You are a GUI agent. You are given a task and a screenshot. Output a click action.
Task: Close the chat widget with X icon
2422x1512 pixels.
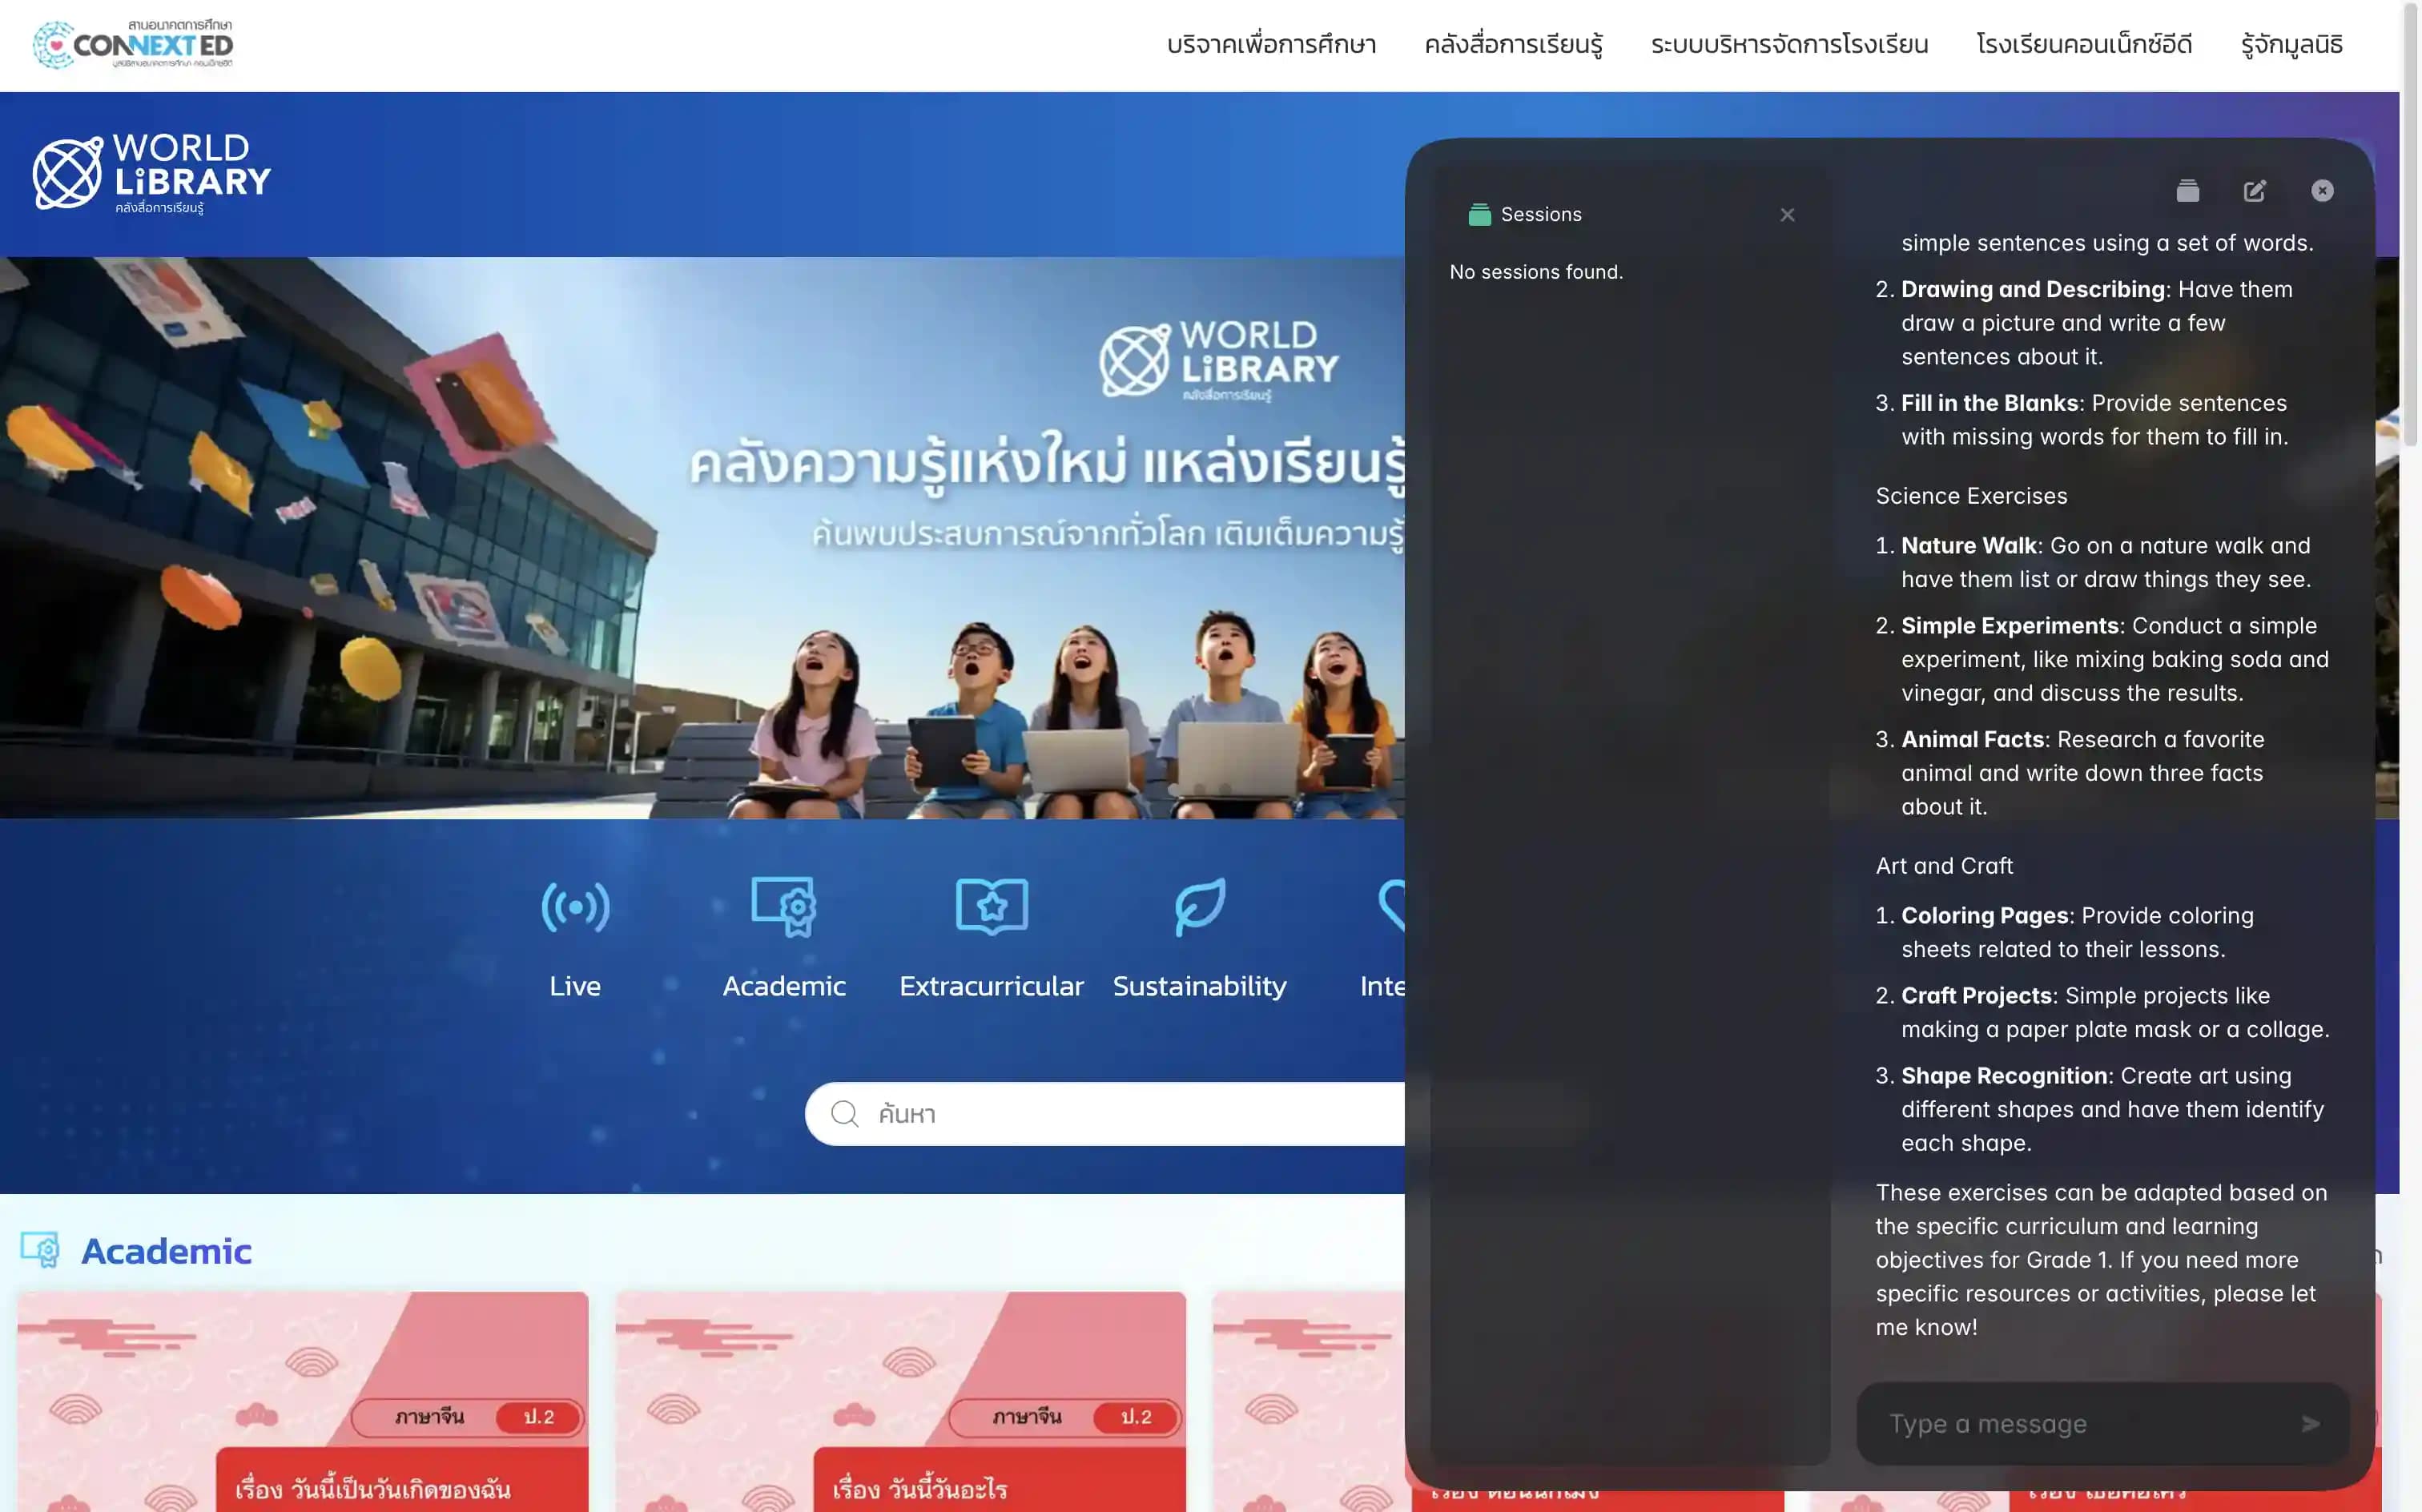coord(2322,191)
